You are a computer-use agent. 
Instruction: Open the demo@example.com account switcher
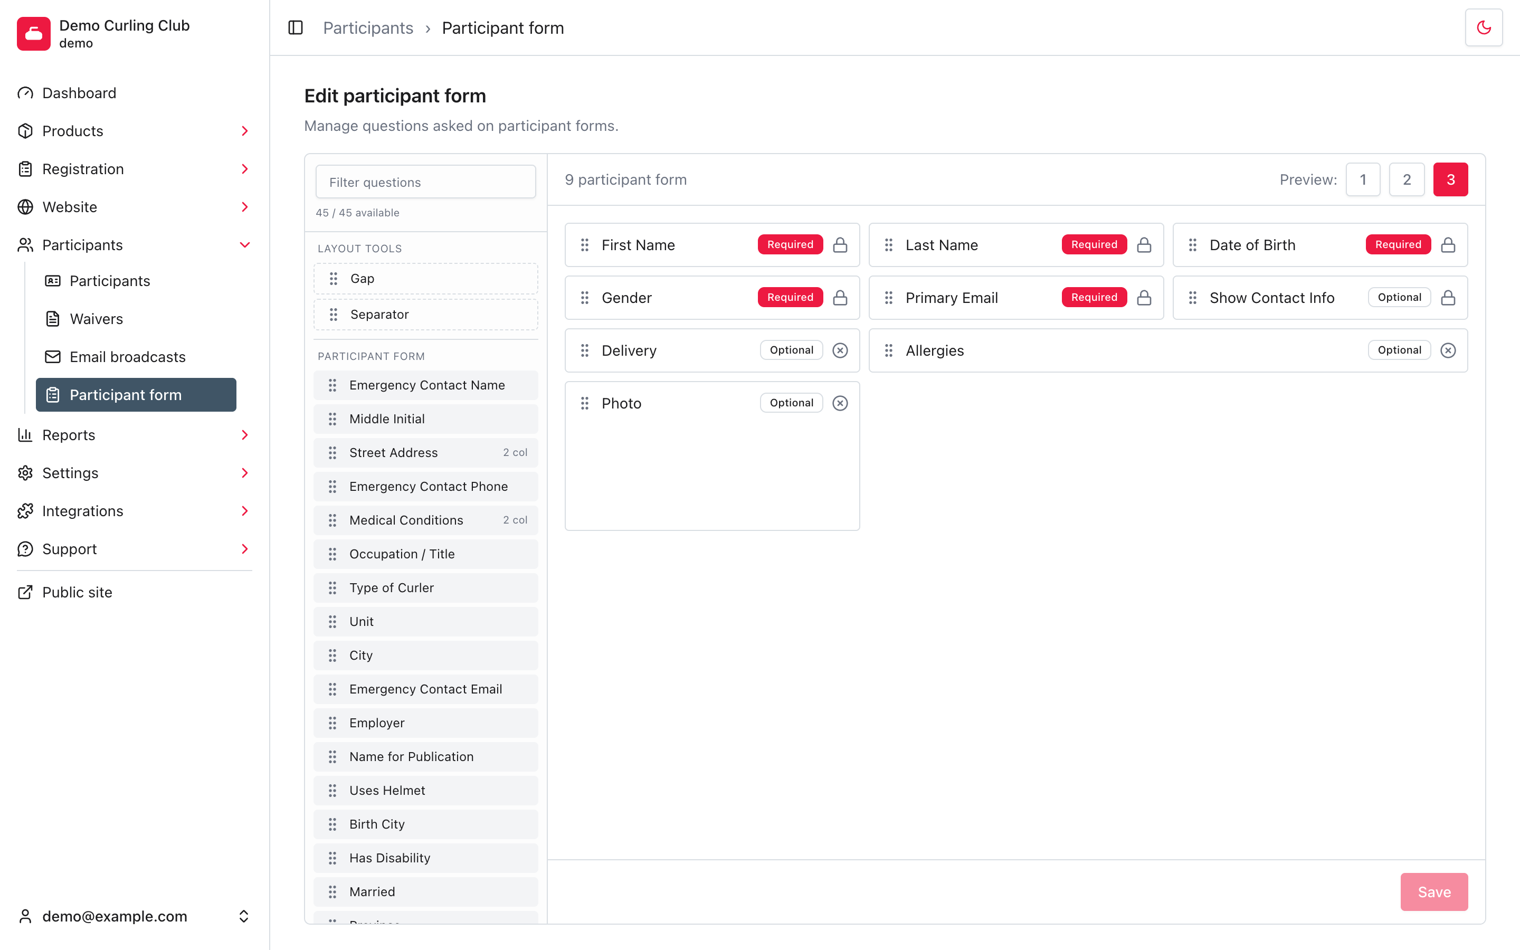tap(135, 916)
